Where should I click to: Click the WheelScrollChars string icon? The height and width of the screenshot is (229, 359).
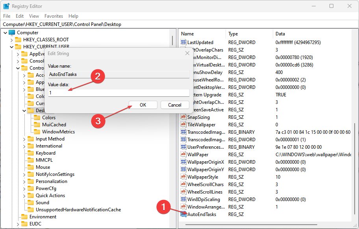[183, 185]
